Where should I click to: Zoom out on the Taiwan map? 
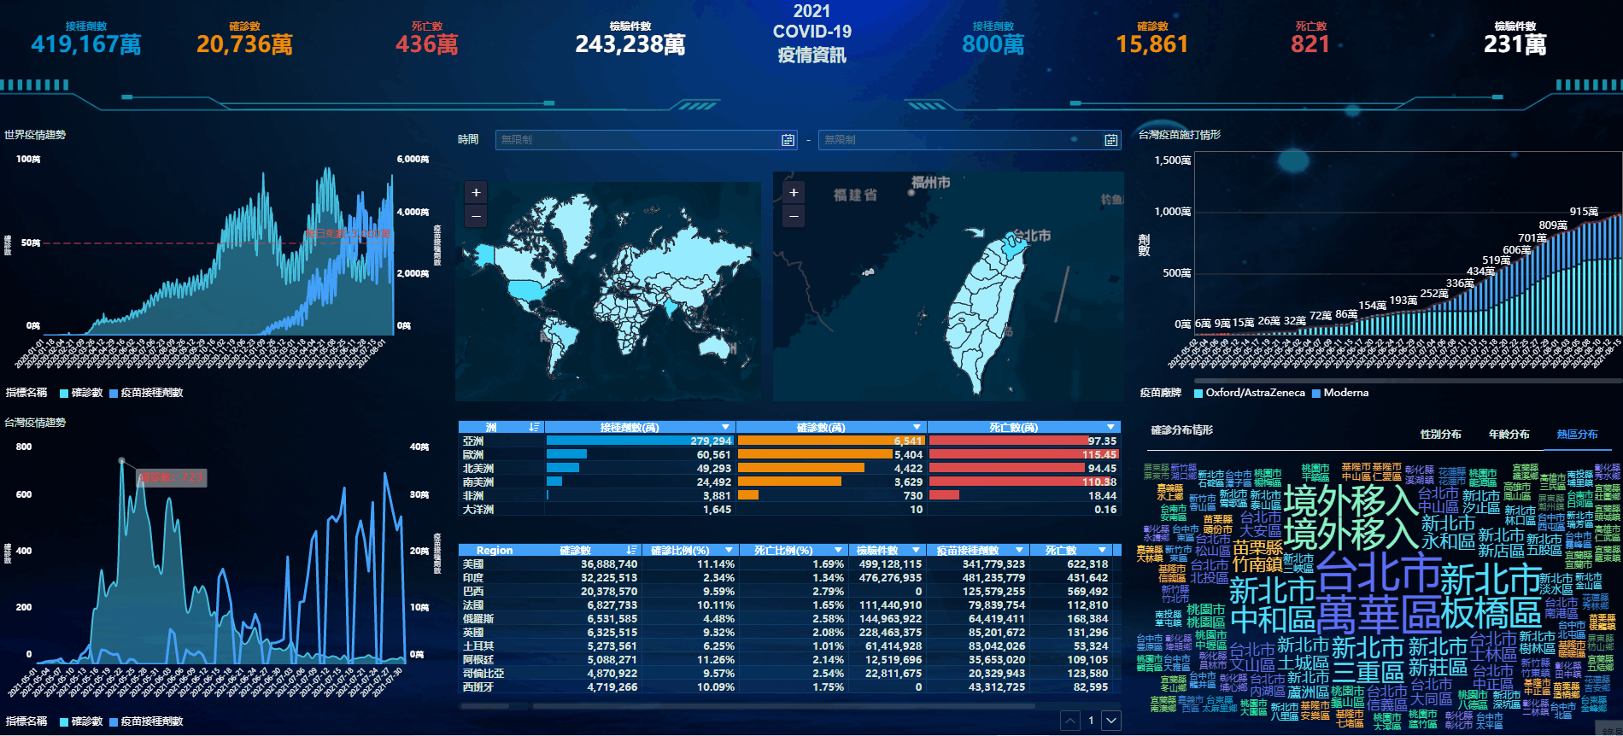coord(794,216)
